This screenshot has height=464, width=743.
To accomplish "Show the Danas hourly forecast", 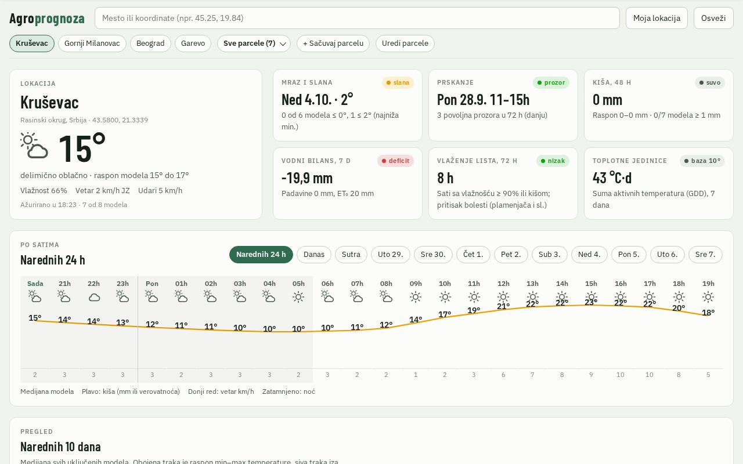I will click(x=314, y=255).
